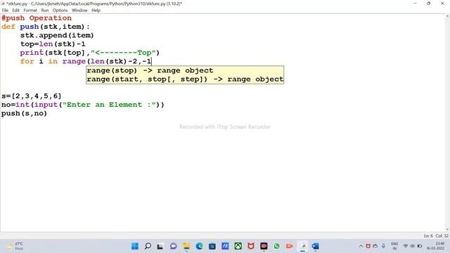Open WhatsApp from taskbar
Image resolution: width=450 pixels, height=253 pixels.
point(276,246)
